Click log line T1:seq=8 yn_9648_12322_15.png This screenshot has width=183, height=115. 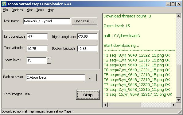[x=137, y=55]
